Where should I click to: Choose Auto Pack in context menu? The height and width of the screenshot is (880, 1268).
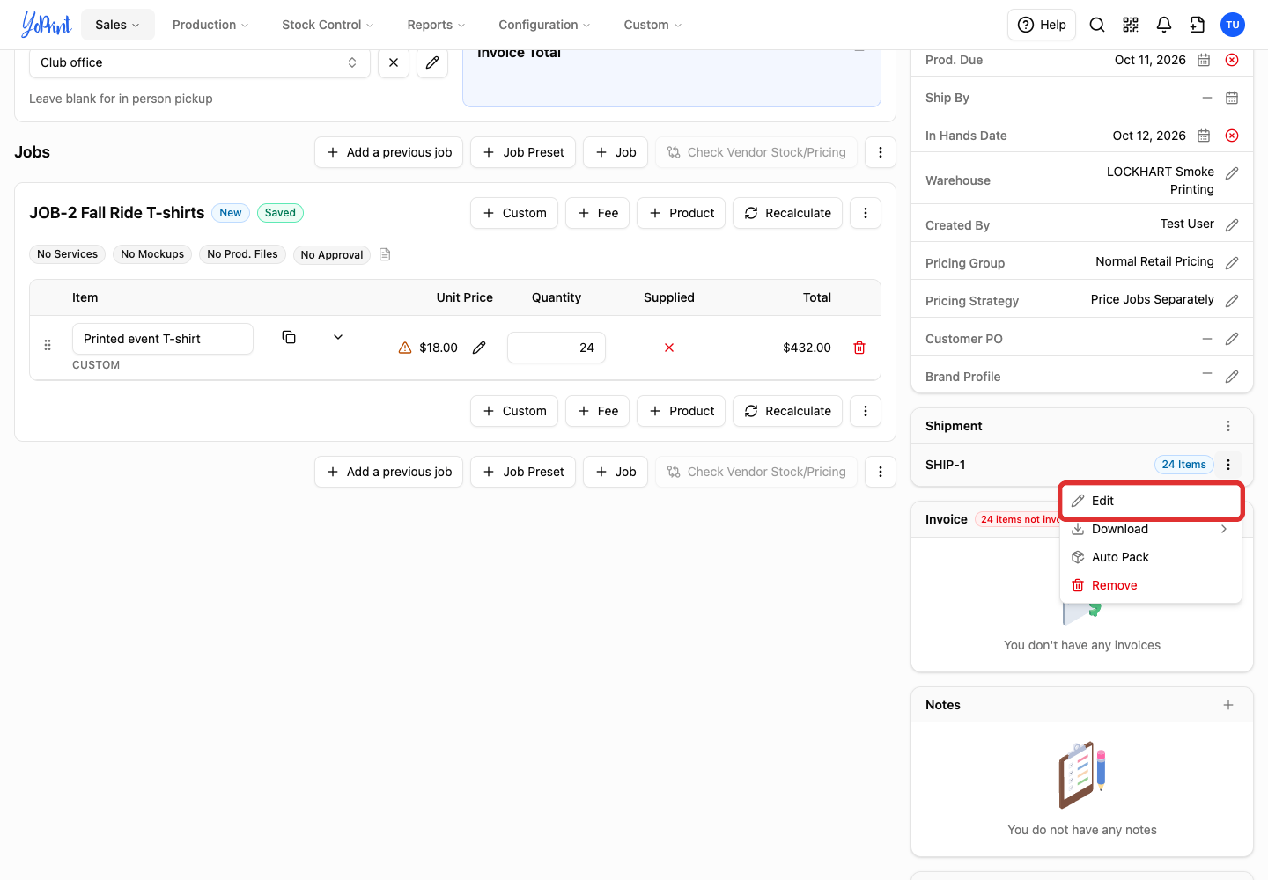[1151, 557]
